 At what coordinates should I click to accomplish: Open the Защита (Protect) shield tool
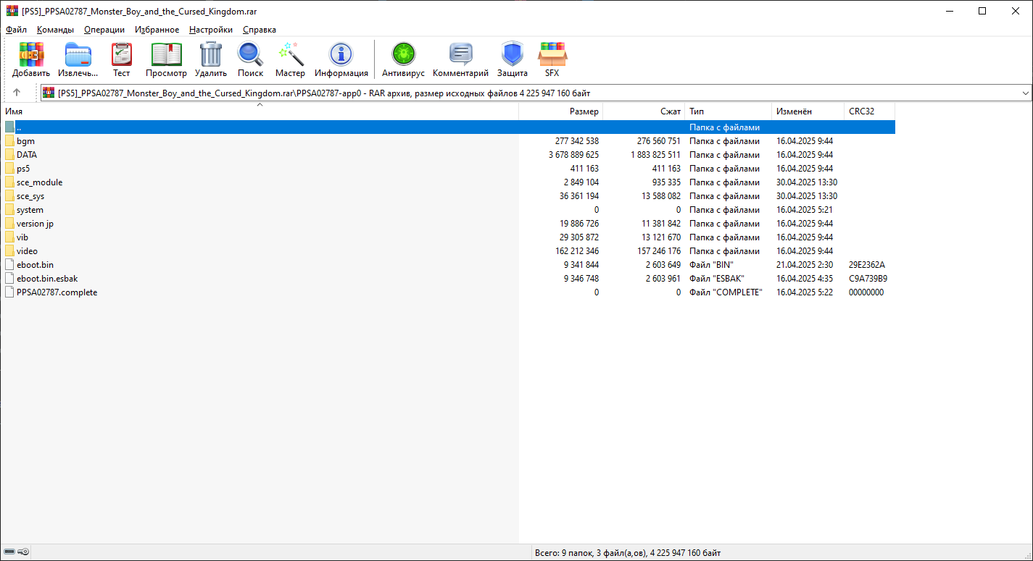pos(512,59)
